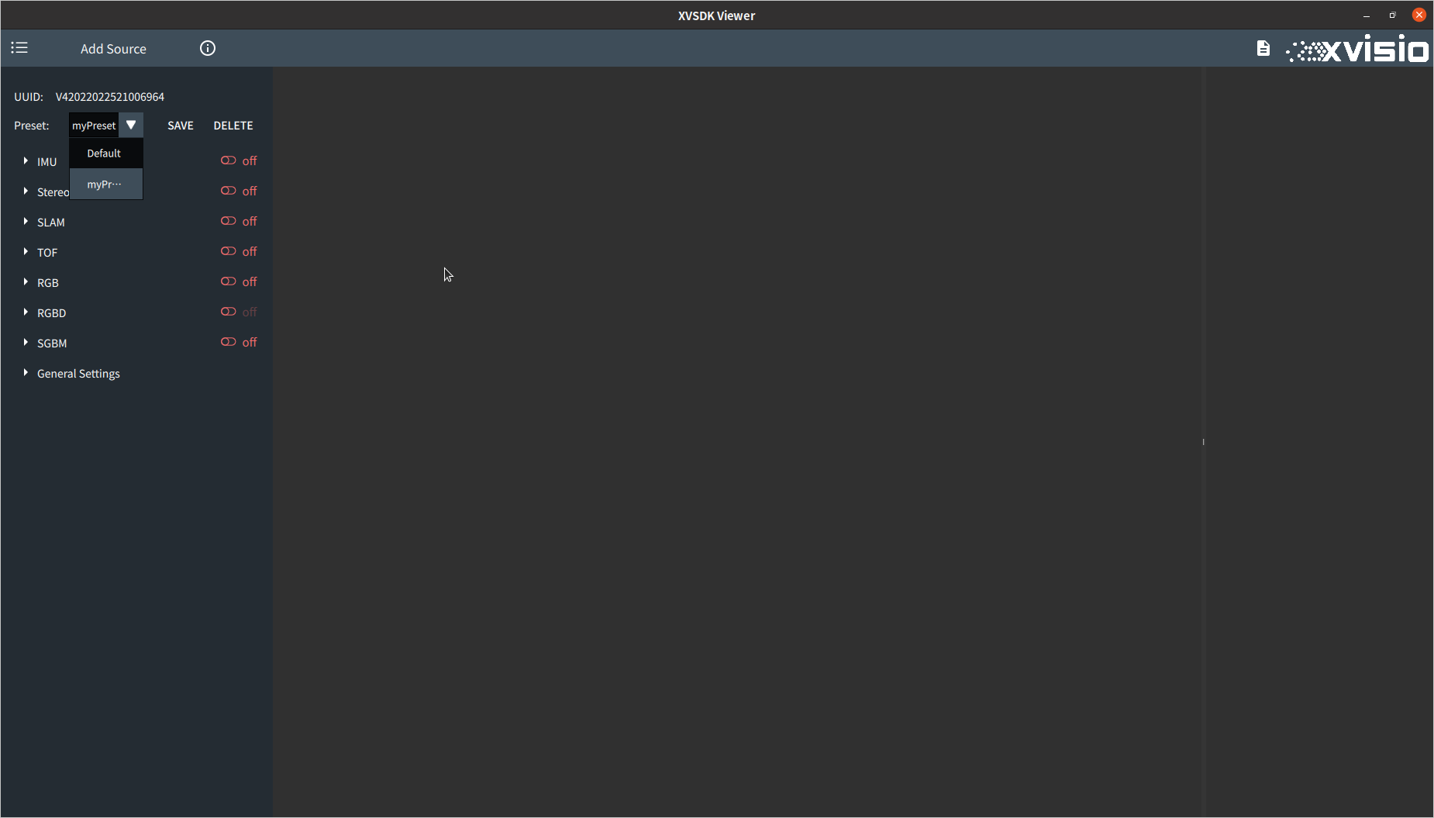Viewport: 1434px width, 818px height.
Task: Click Add Source
Action: 113,49
